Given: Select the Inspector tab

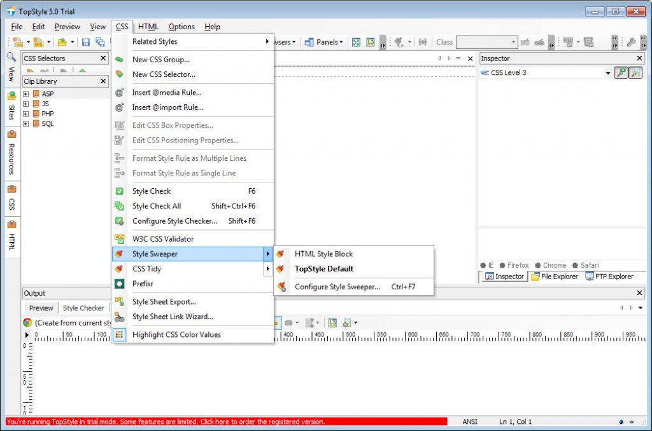Looking at the screenshot, I should tap(504, 277).
